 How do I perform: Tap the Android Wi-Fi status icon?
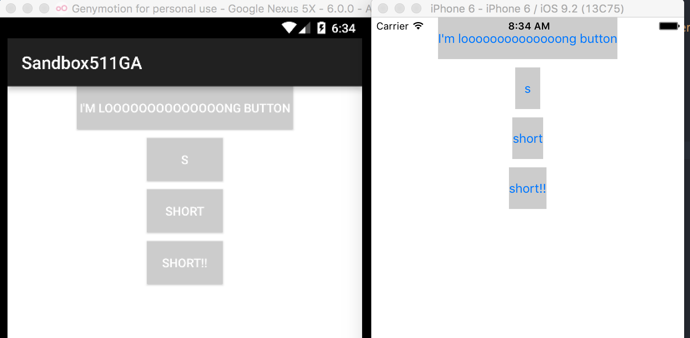tap(289, 28)
